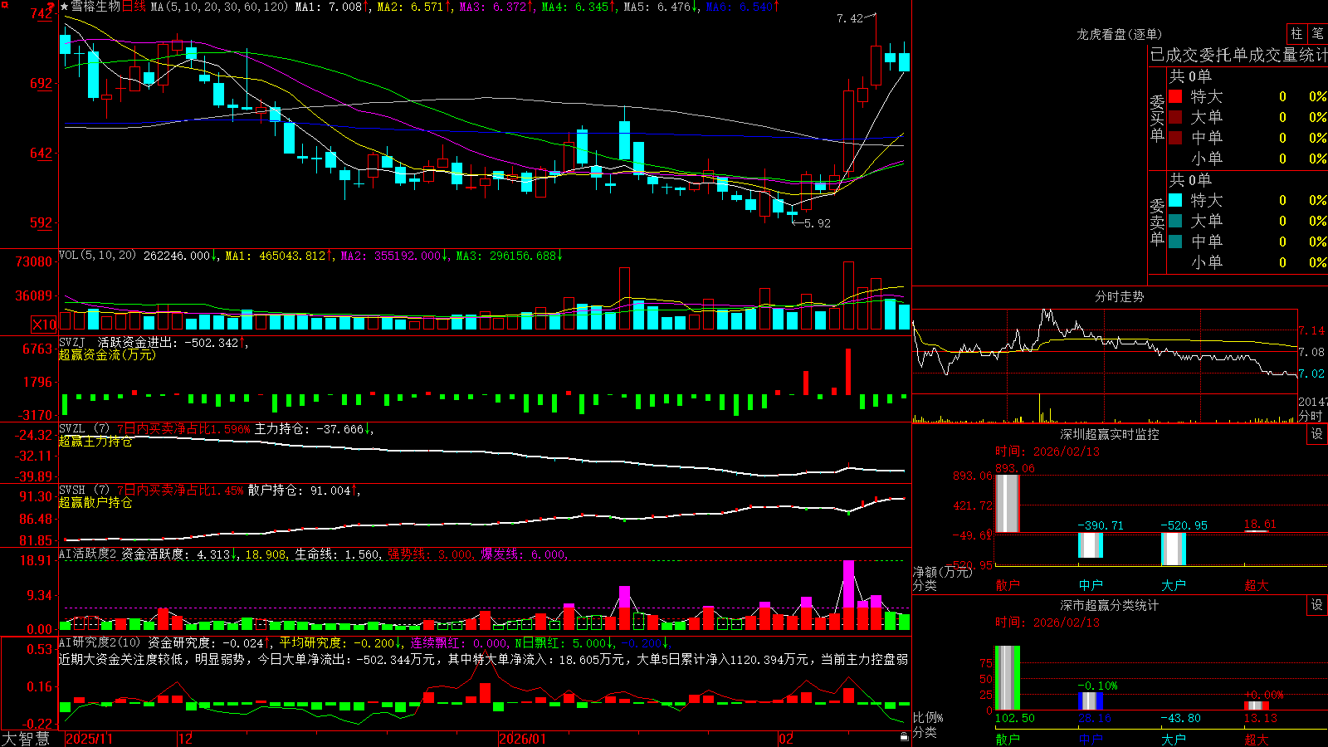Click the star icon before 雪榕生物

[64, 7]
